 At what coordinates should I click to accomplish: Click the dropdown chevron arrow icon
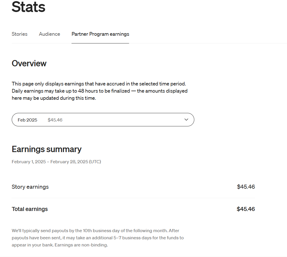[186, 119]
